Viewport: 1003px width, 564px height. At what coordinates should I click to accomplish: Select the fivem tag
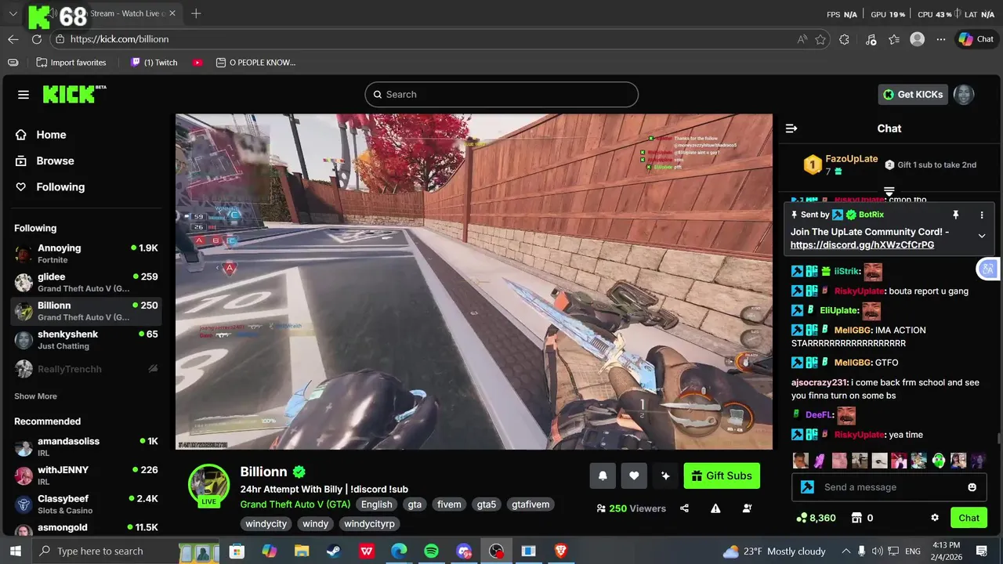tap(449, 504)
